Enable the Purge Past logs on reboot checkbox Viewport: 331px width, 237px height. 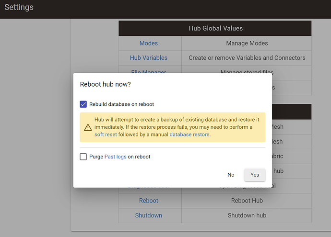coord(83,157)
